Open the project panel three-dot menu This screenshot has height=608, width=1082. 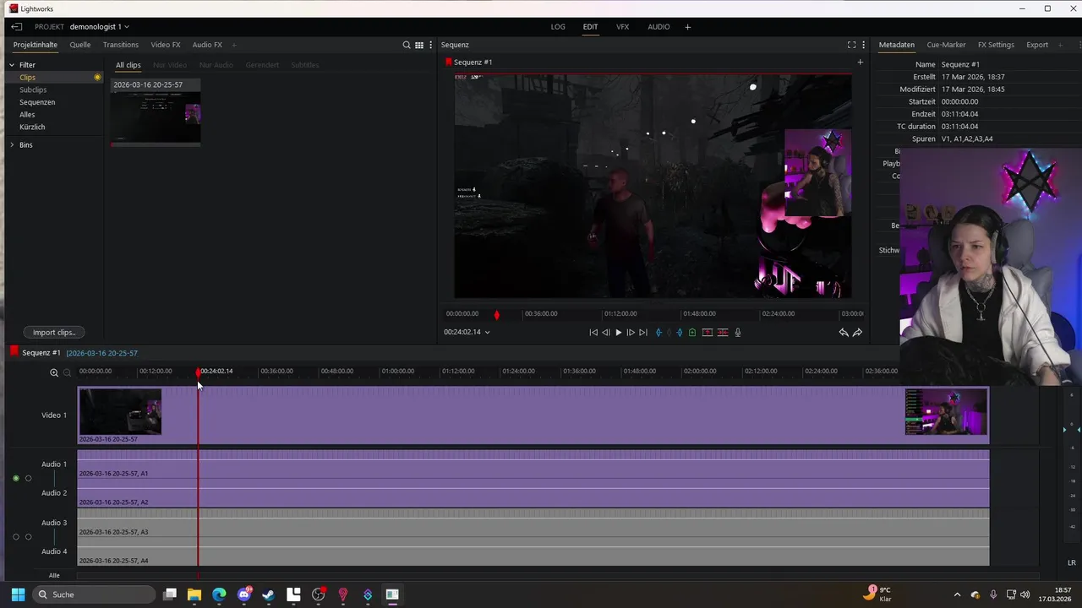coord(431,45)
